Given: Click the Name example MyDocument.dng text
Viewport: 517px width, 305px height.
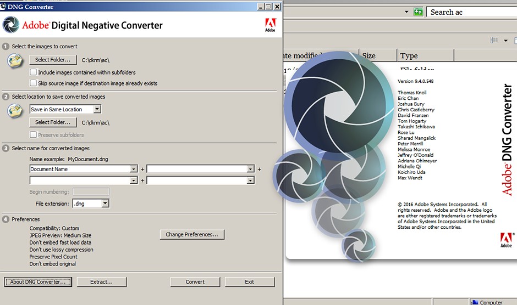Looking at the screenshot, I should [69, 159].
